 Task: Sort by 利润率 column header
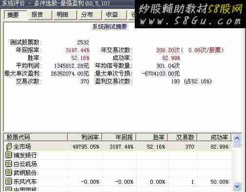(84, 137)
